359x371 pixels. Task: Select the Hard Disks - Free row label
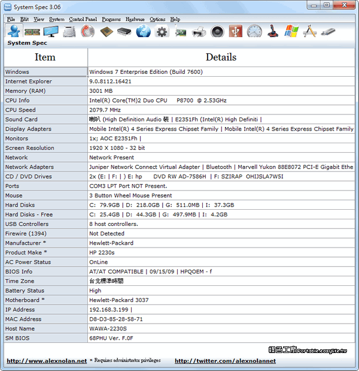point(45,215)
